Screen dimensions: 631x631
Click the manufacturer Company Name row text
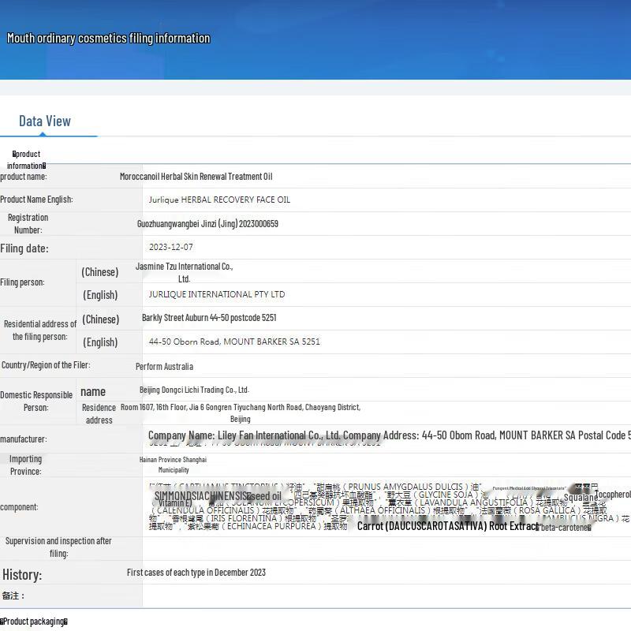(x=386, y=435)
